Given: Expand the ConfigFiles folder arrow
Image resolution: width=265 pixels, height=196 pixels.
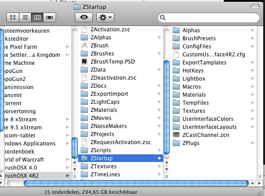Looking at the screenshot, I should tap(253, 46).
